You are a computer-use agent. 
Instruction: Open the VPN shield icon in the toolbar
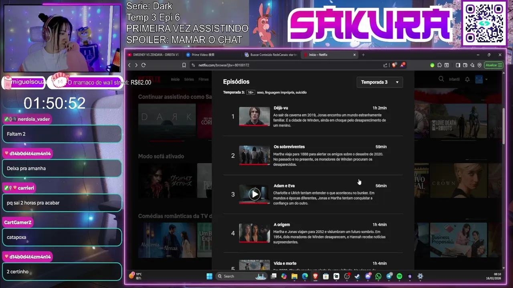479,65
